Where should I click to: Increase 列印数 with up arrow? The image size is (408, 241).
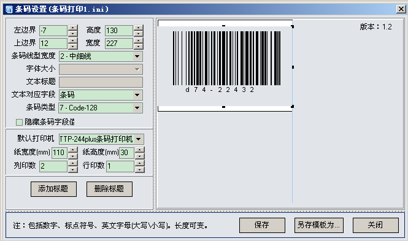pos(73,163)
